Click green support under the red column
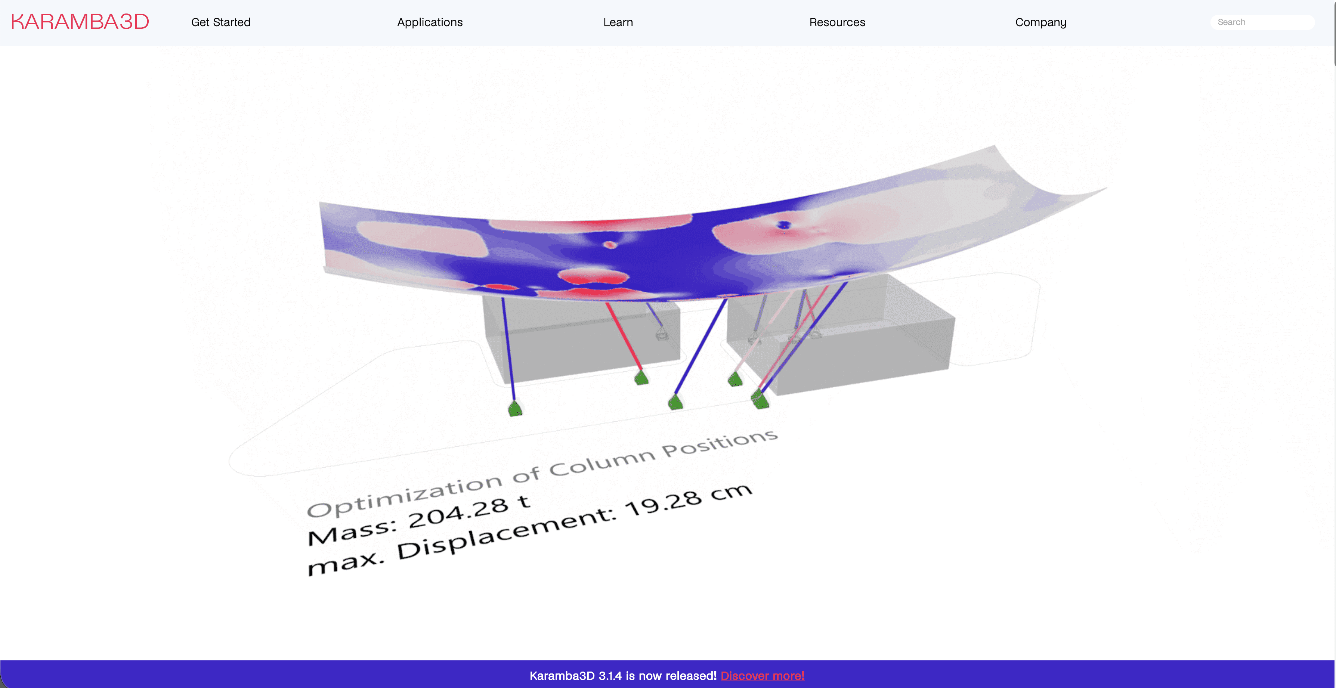Viewport: 1336px width, 688px height. pyautogui.click(x=641, y=378)
